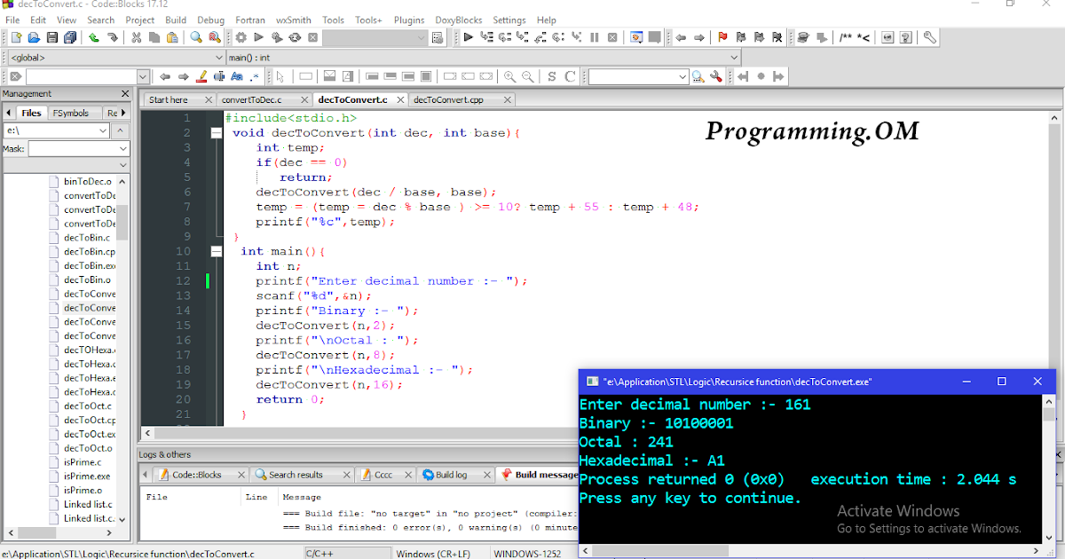1065x559 pixels.
Task: Open wxSmith settings with the wrench icon
Action: coord(930,37)
